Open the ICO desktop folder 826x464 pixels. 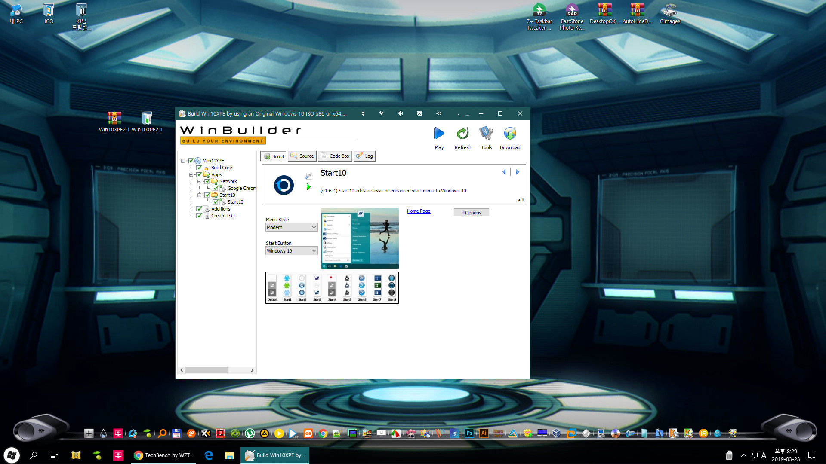point(49,13)
